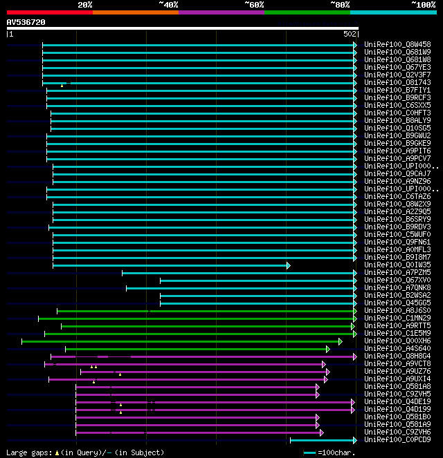Click the UniRef100_B9I8M7 label
This screenshot has height=458, width=443.
tap(397, 257)
